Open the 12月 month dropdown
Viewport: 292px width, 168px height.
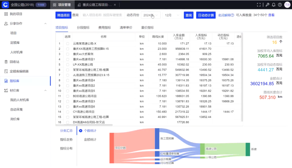tap(172, 15)
